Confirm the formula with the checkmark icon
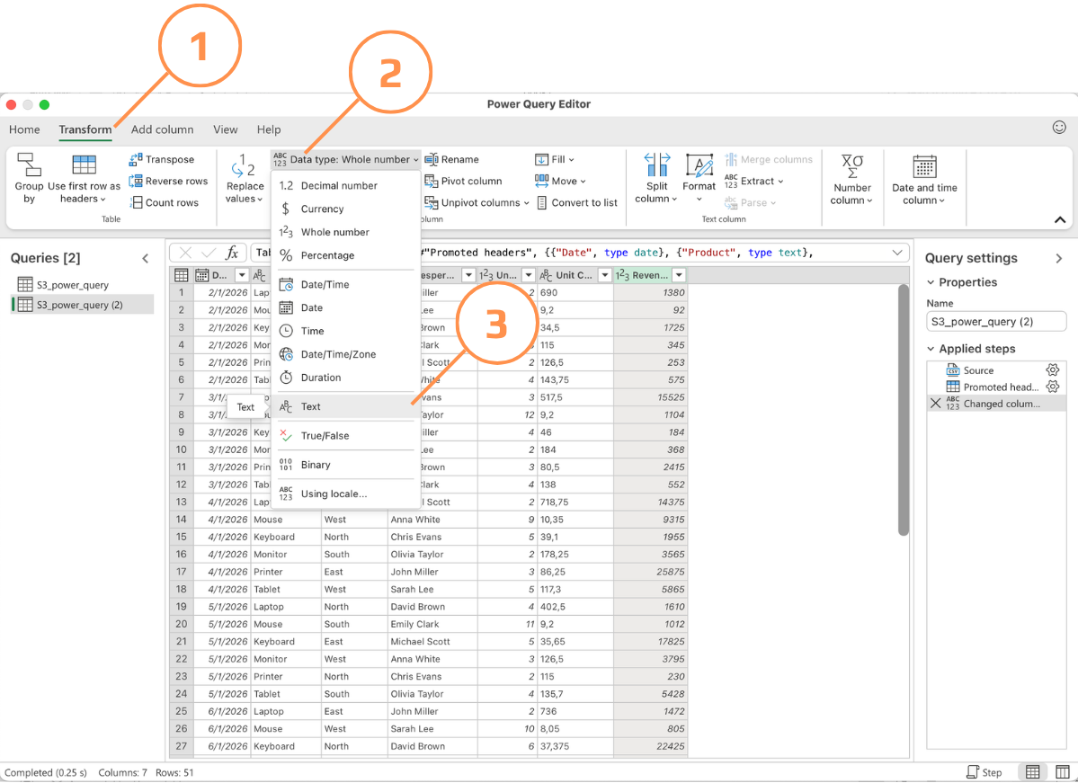The image size is (1078, 783). pyautogui.click(x=209, y=253)
